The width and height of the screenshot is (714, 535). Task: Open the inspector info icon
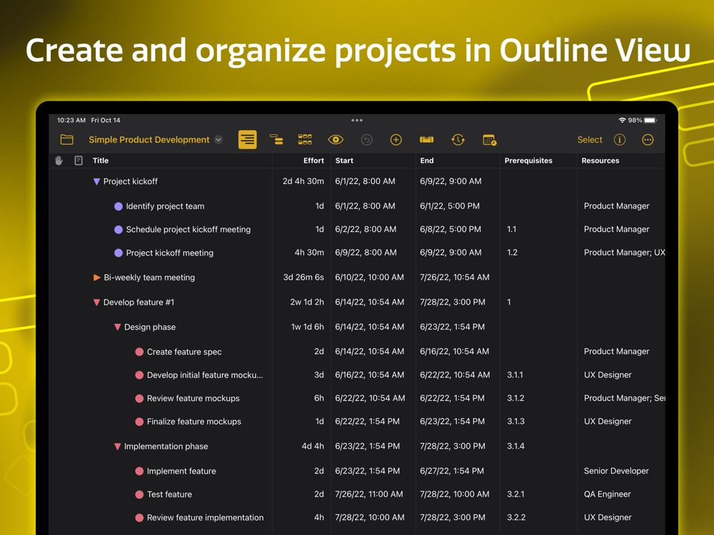pyautogui.click(x=619, y=140)
